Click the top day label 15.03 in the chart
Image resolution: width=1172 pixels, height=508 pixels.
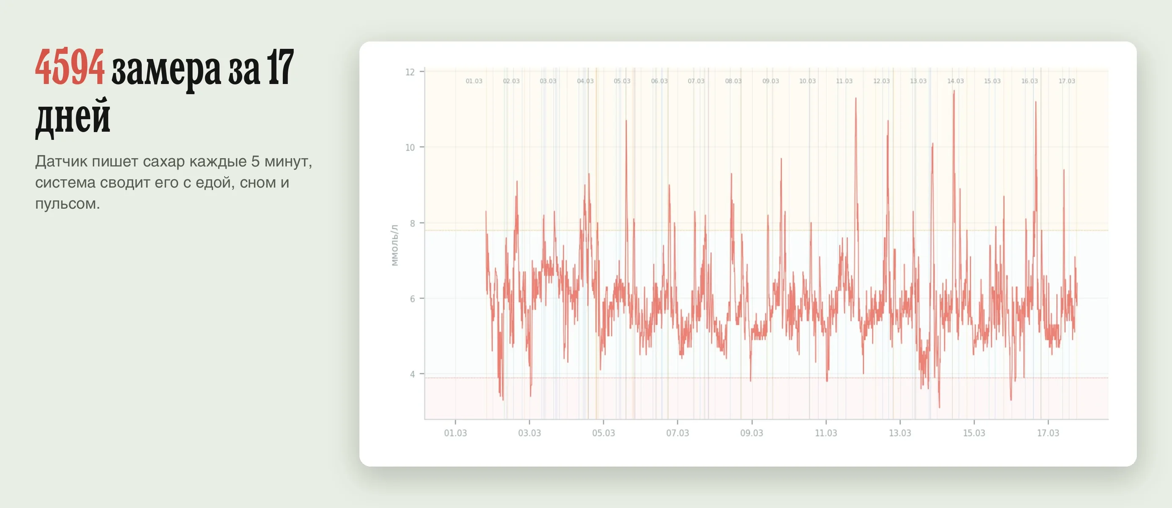[x=992, y=81]
